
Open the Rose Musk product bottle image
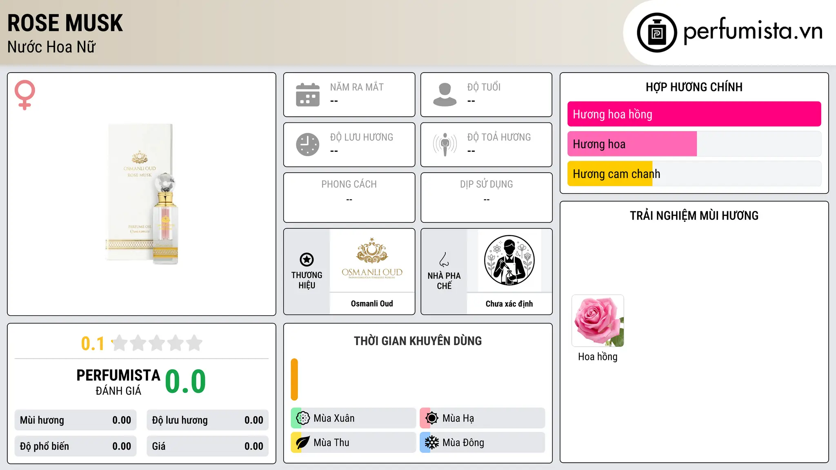pos(142,194)
